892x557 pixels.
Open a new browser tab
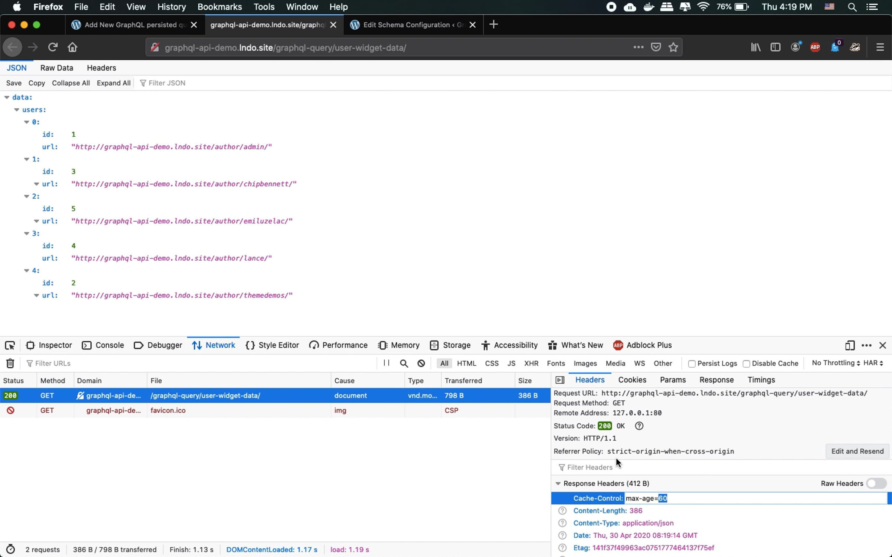click(x=493, y=25)
